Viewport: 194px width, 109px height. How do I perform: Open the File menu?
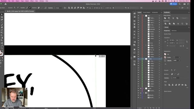click(9, 1)
